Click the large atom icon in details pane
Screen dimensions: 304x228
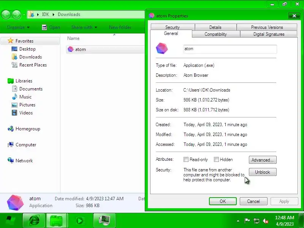point(15,203)
